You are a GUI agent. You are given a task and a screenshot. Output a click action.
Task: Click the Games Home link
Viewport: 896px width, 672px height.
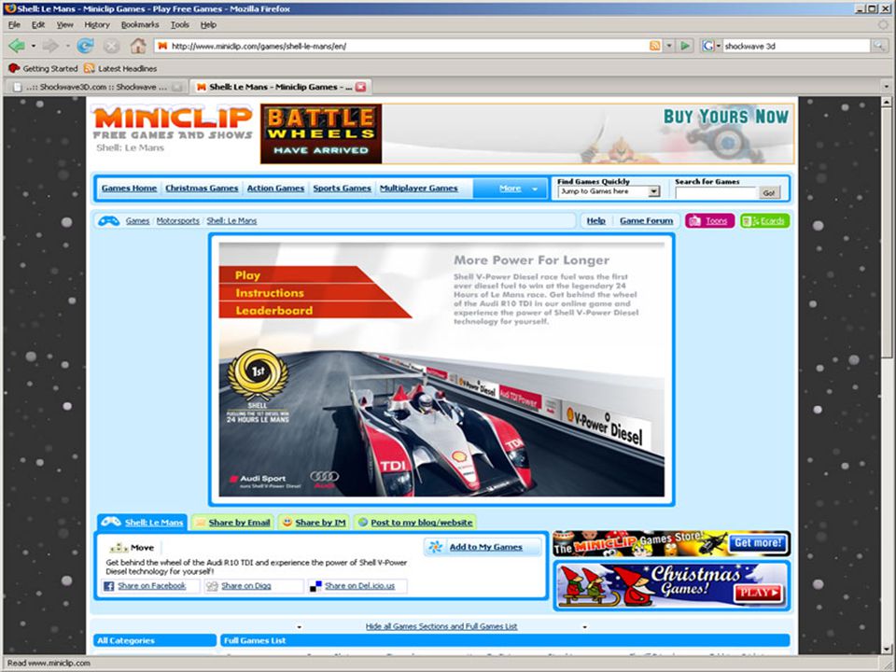(129, 188)
